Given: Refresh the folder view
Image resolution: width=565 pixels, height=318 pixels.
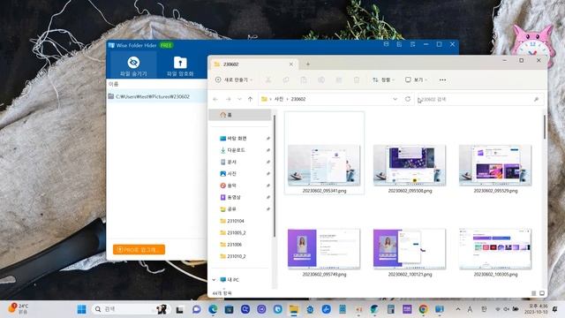Looking at the screenshot, I should coord(408,99).
